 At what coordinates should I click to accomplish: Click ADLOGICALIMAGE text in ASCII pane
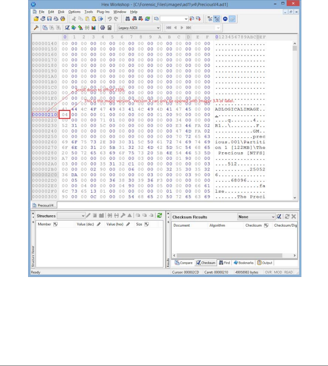tap(237, 109)
